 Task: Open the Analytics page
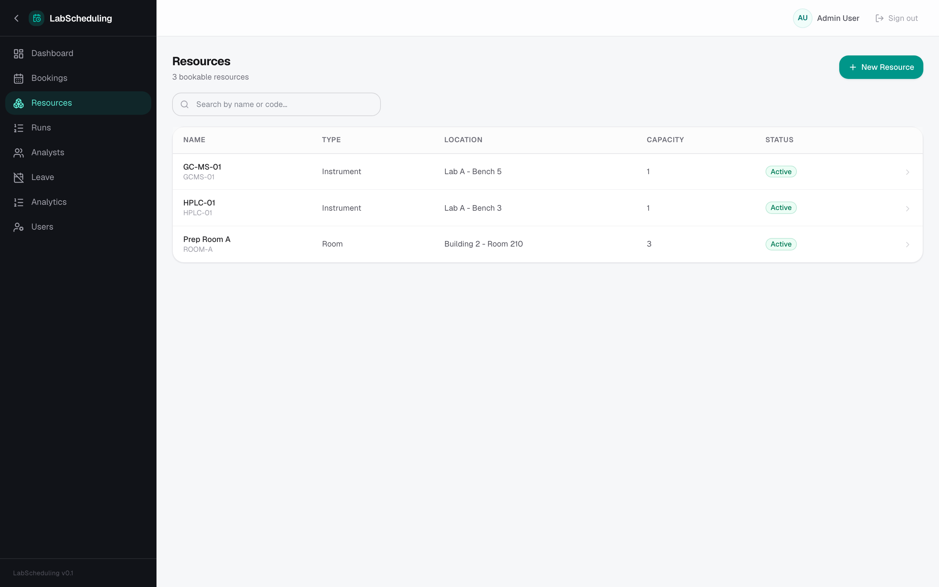[78, 202]
